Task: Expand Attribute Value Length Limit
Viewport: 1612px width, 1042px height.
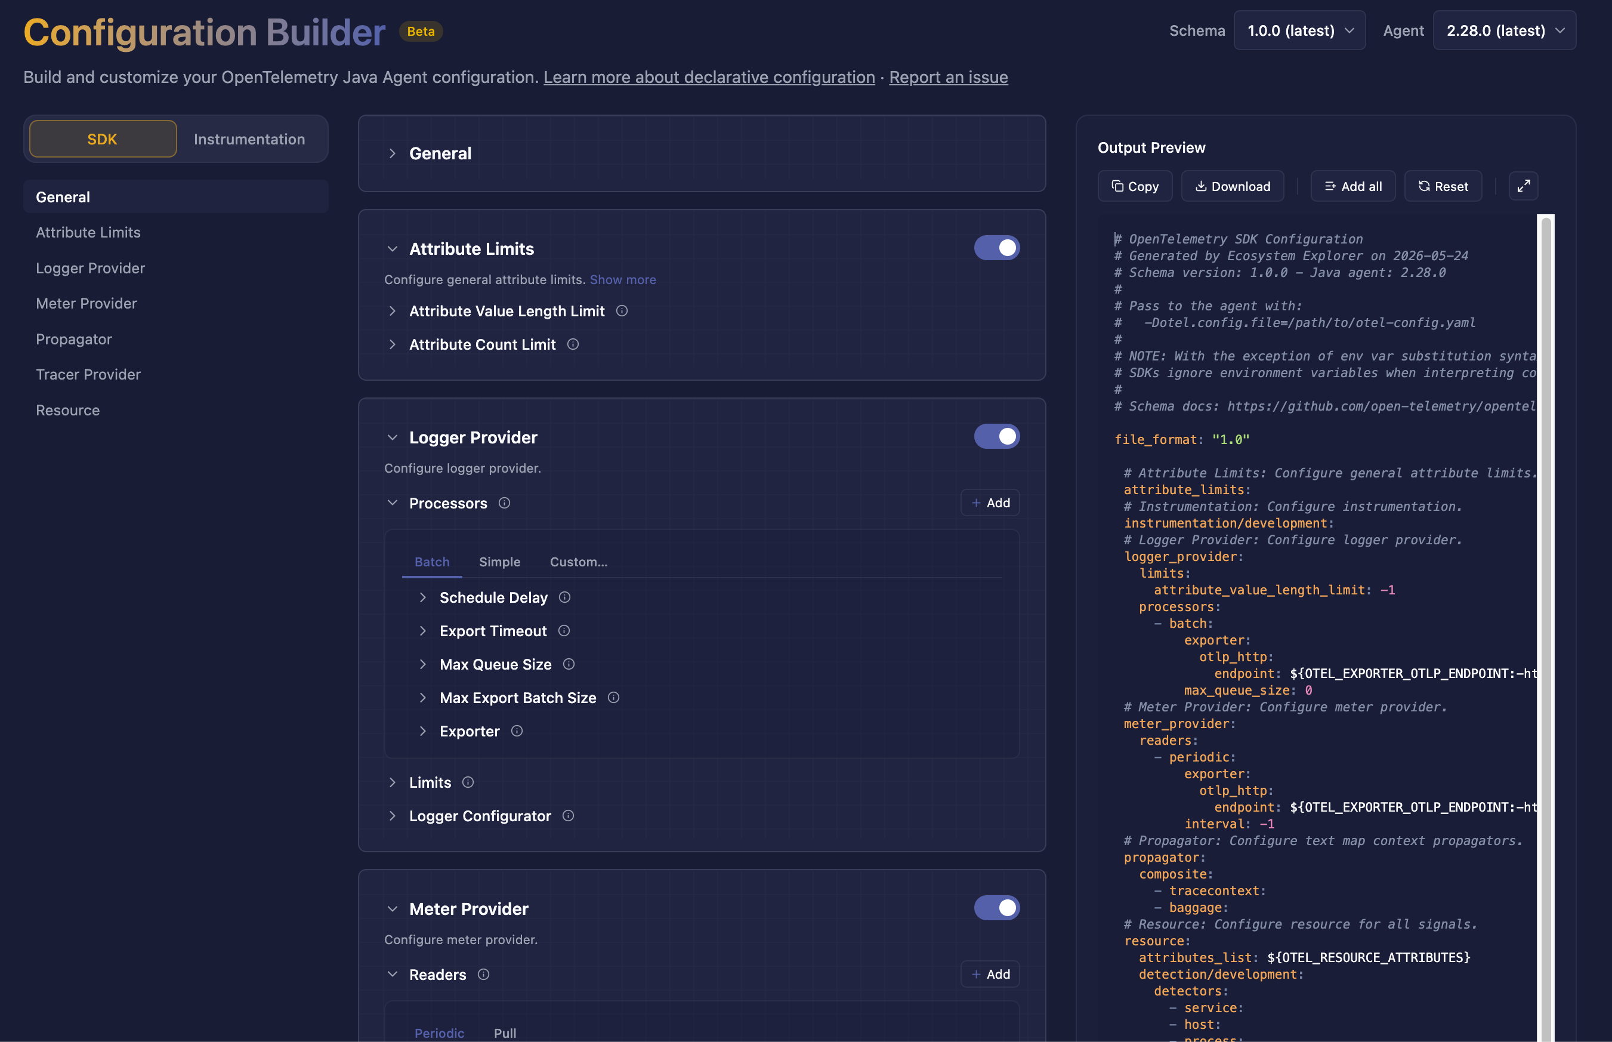Action: pyautogui.click(x=393, y=310)
